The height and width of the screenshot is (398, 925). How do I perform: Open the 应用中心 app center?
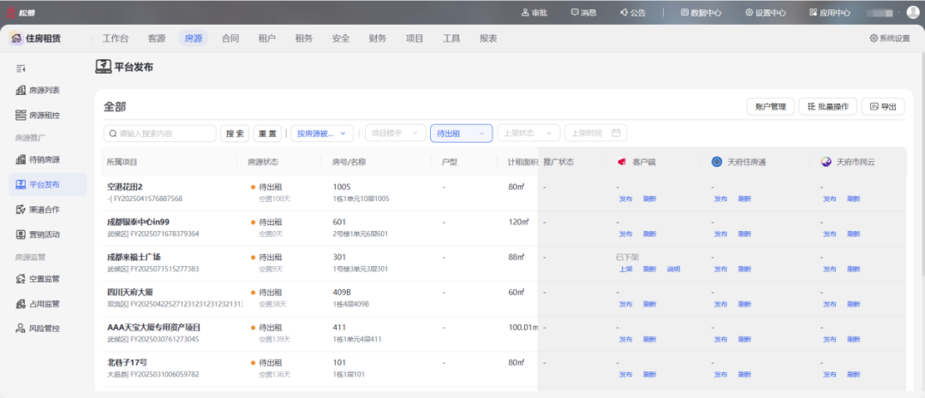(829, 12)
